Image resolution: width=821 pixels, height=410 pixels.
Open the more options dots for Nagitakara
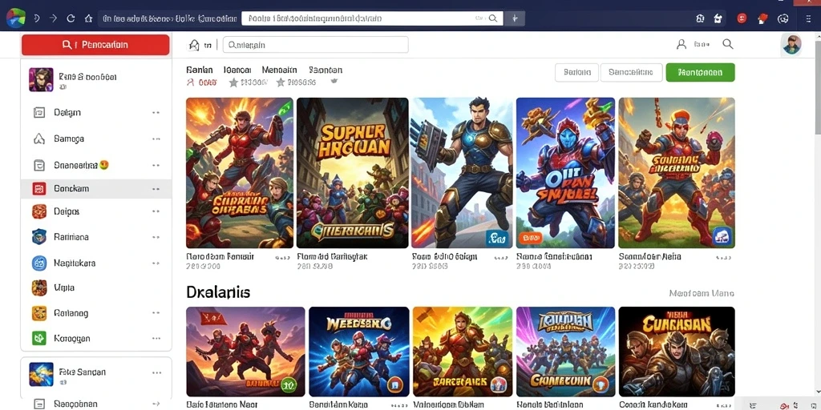(x=156, y=263)
